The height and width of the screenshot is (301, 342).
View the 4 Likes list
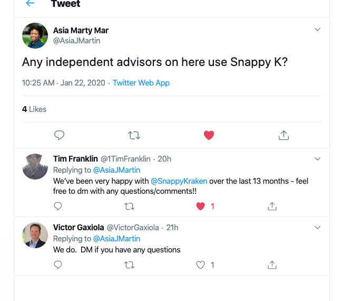pos(34,109)
